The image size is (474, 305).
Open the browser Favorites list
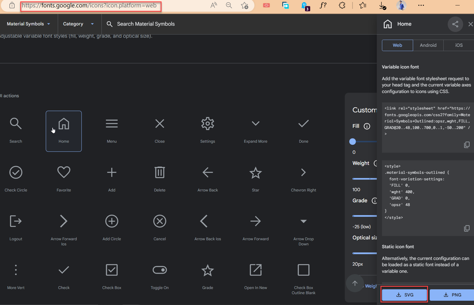pyautogui.click(x=363, y=5)
